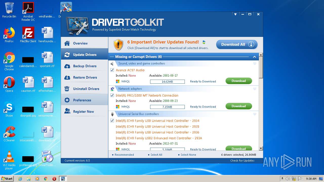
Task: Uncheck Intel PRO/1000 MT Network Connection checkbox
Action: (x=112, y=95)
